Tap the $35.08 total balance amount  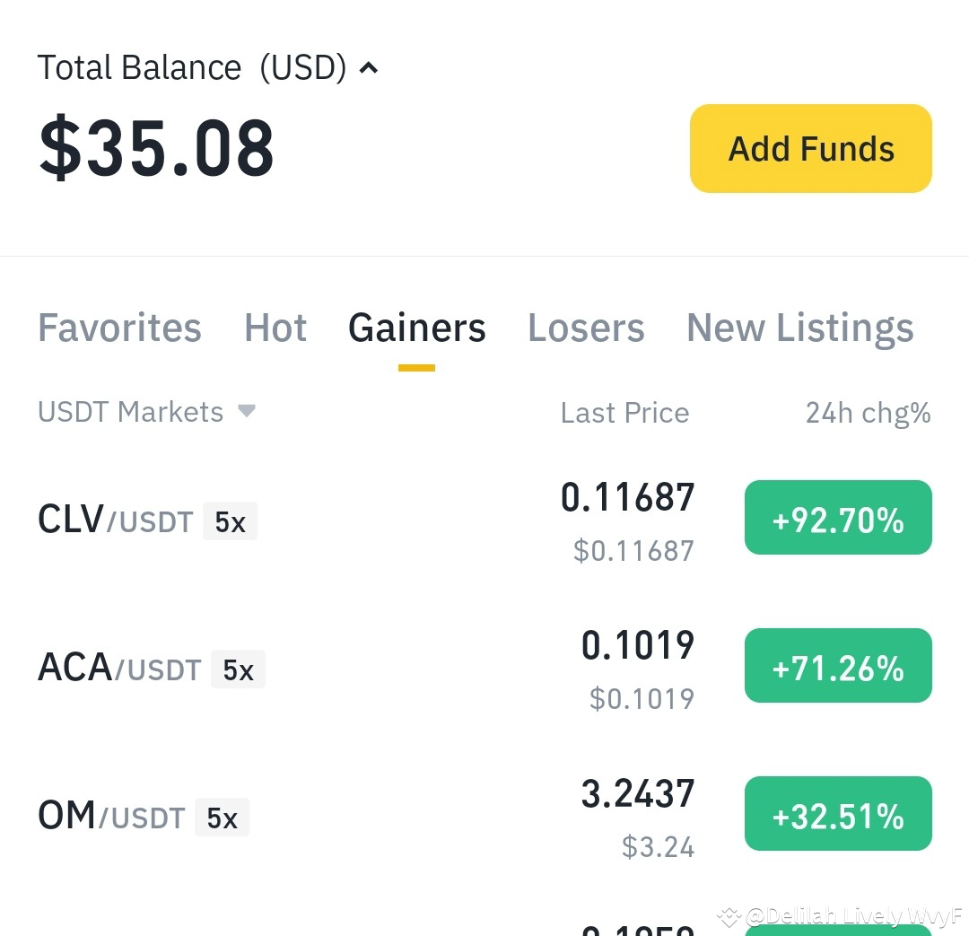click(156, 148)
